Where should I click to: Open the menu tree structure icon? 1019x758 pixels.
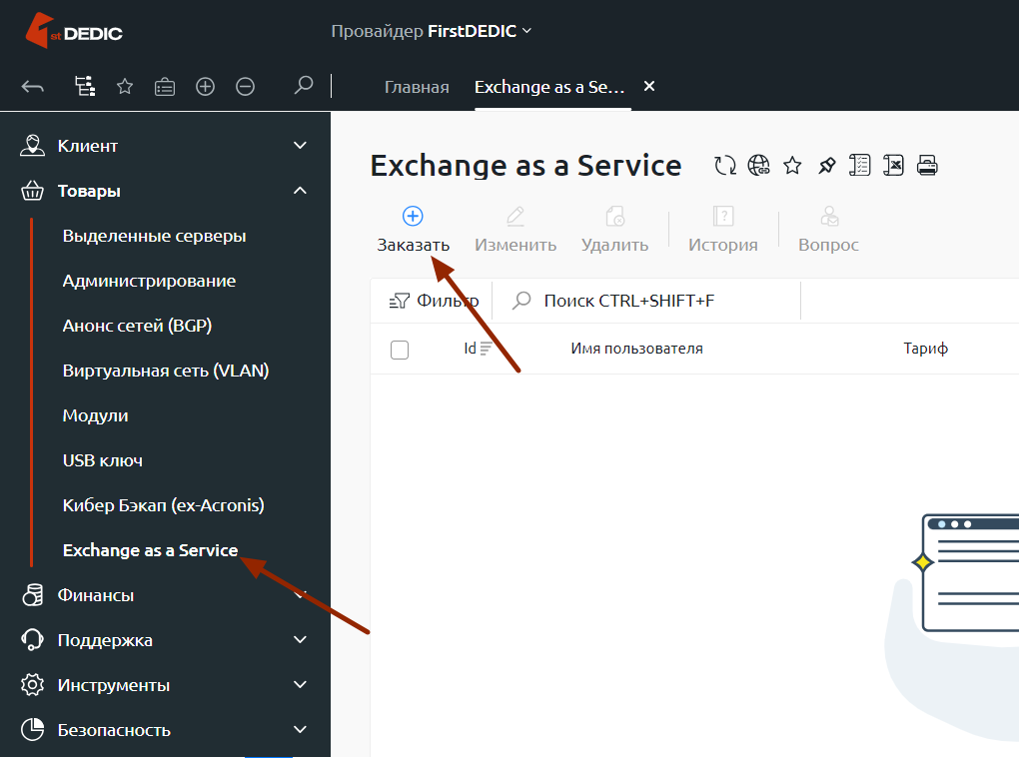coord(85,87)
